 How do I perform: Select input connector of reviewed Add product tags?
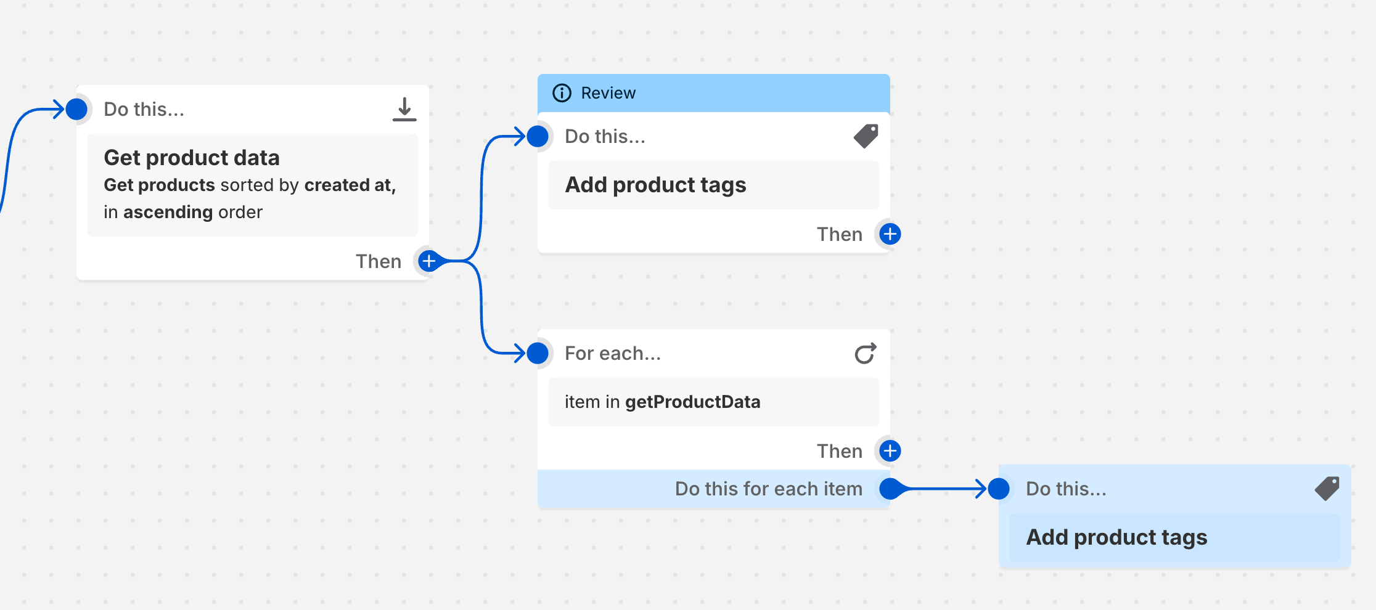click(x=538, y=136)
